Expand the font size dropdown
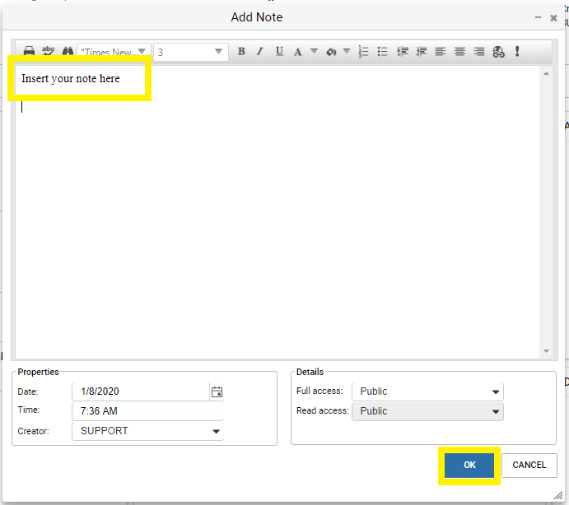569x505 pixels. tap(218, 52)
